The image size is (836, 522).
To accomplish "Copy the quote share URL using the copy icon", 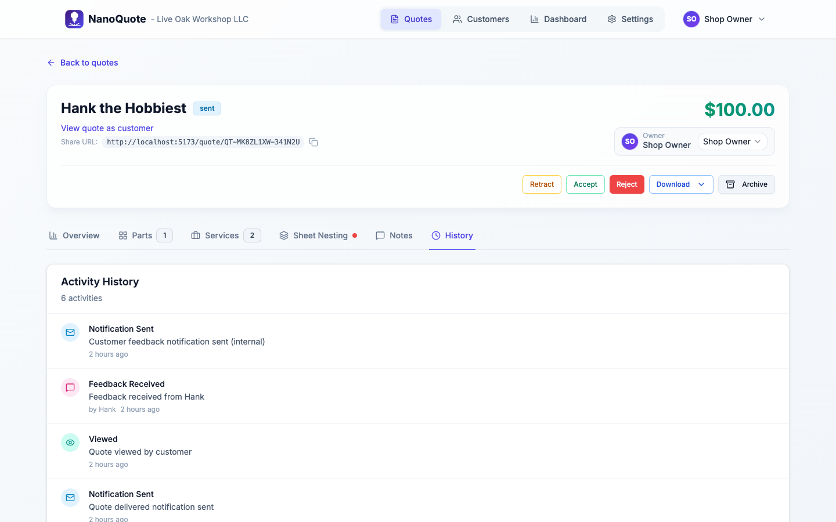I will coord(313,142).
